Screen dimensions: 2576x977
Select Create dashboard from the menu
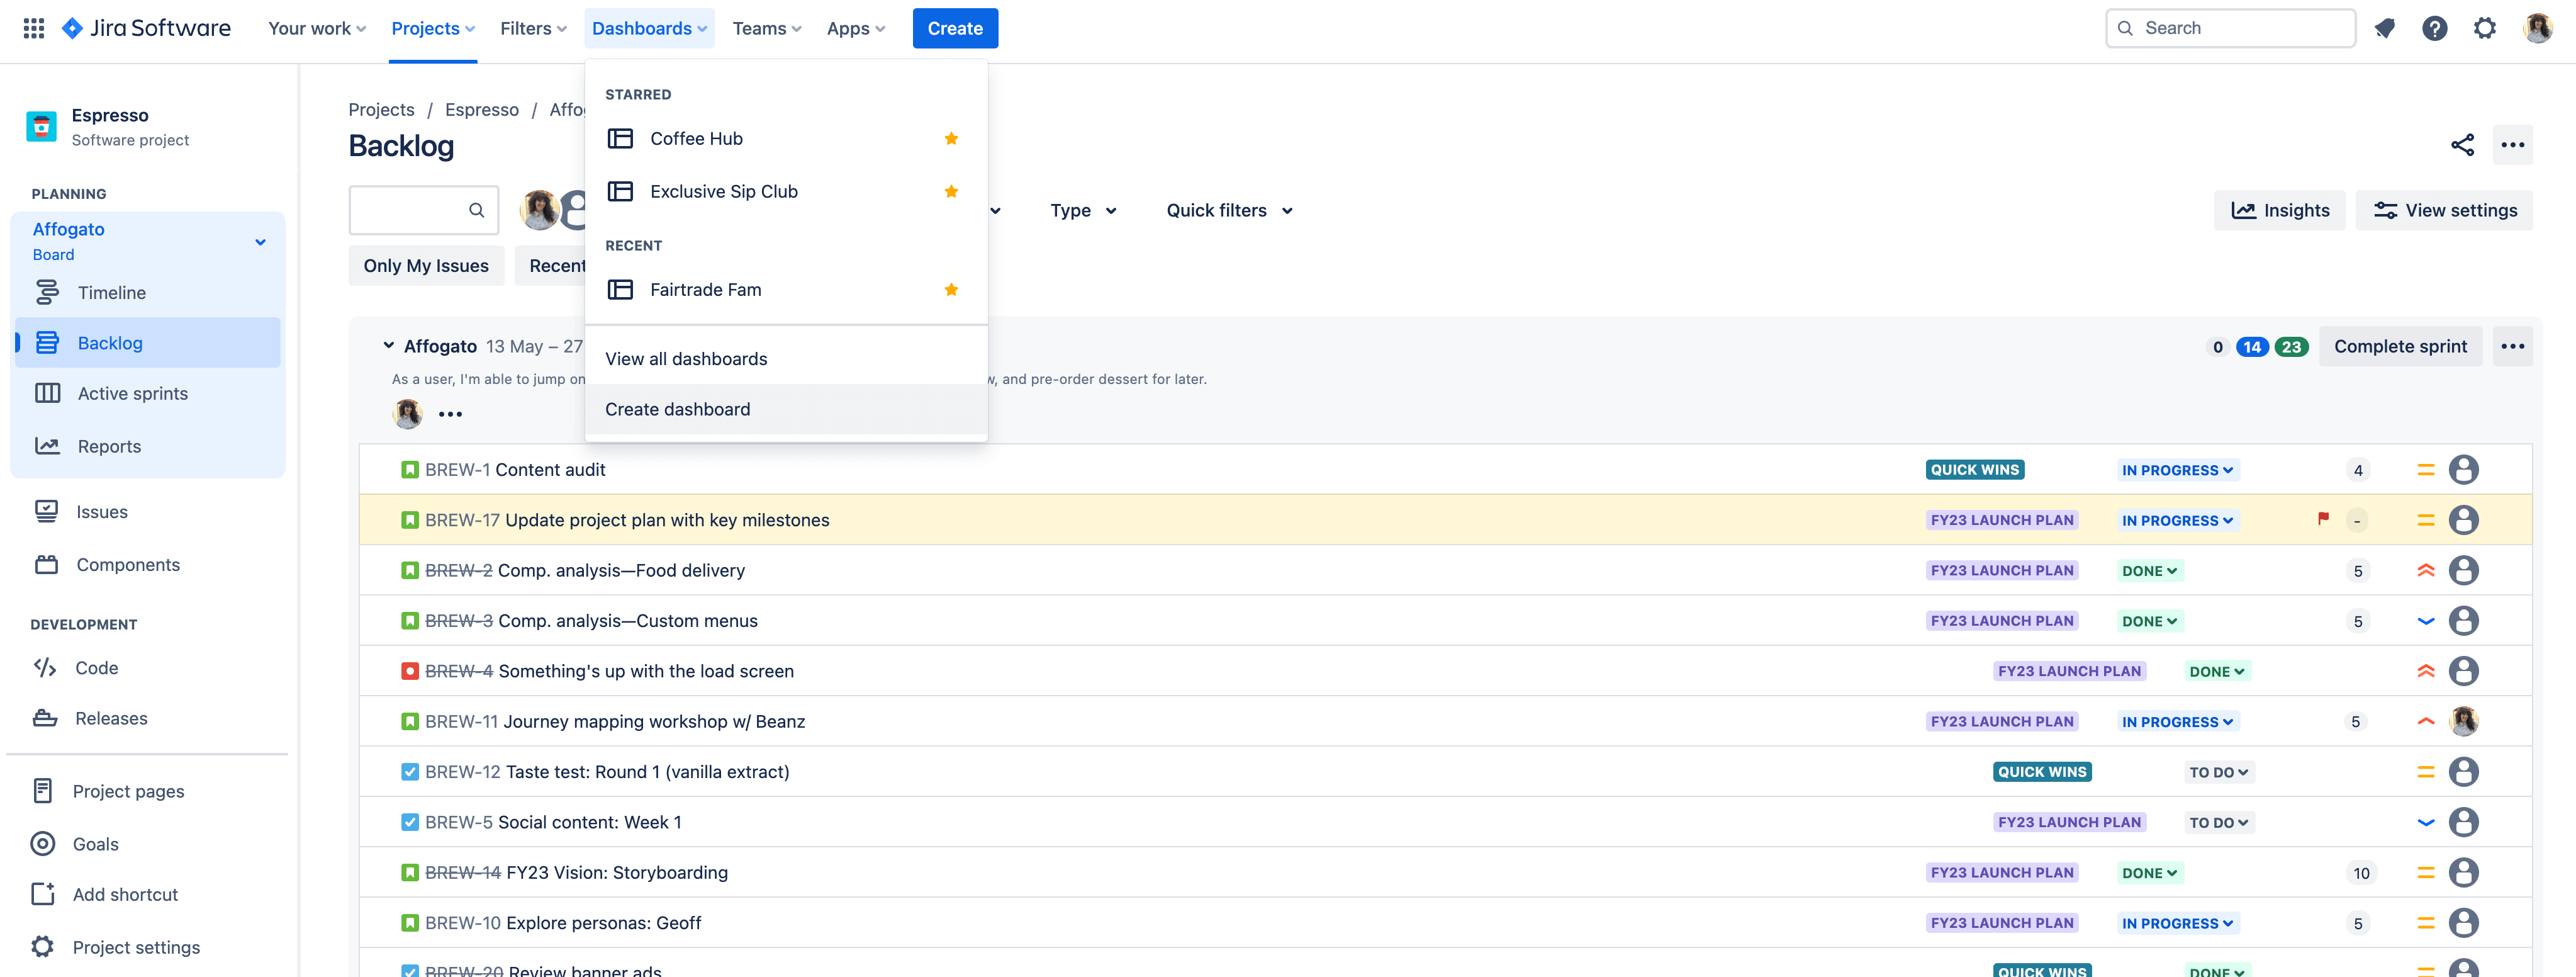pyautogui.click(x=677, y=409)
